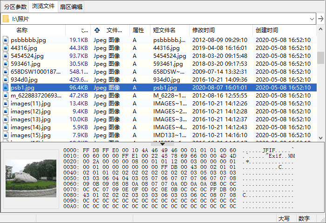Click the path input field showing I:\照片
Viewport: 326px width, 223px height.
[x=158, y=19]
